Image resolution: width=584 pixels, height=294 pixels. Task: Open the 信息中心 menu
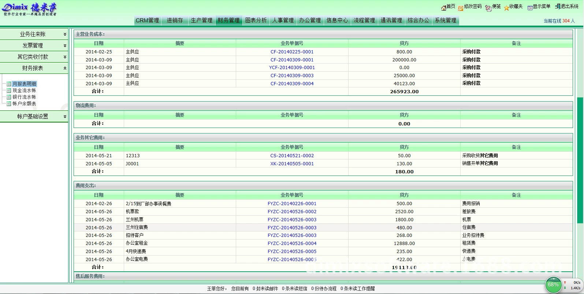coord(337,20)
